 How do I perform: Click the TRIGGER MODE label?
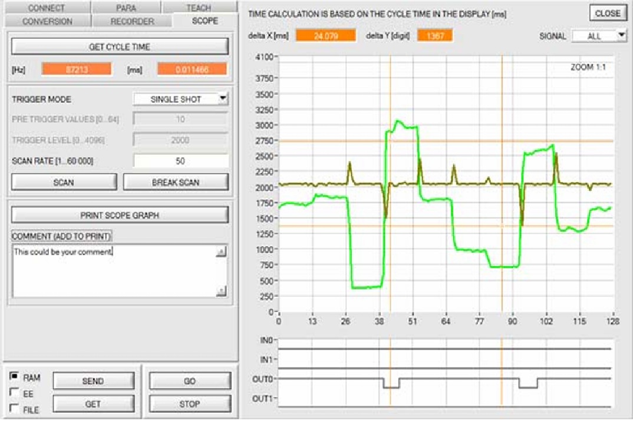tap(41, 99)
